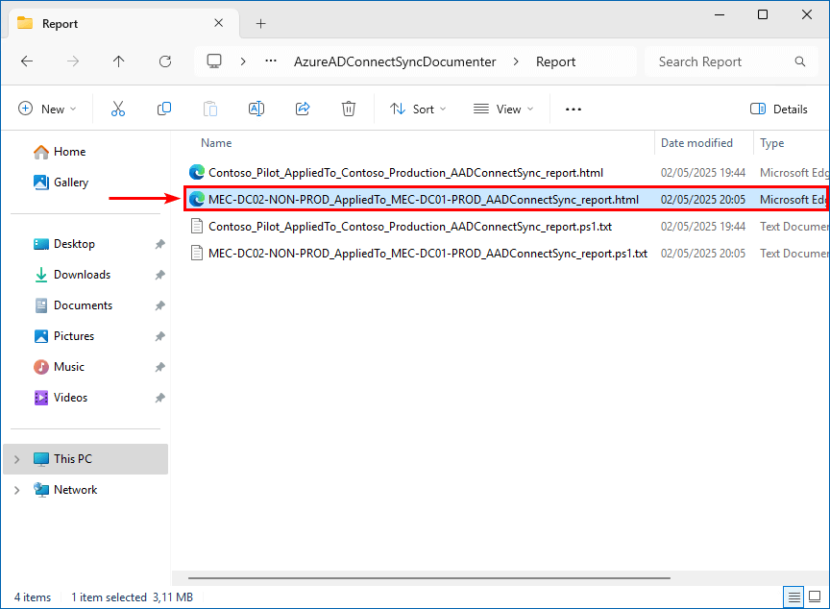830x609 pixels.
Task: Click the This PC monitor icon in address bar
Action: (214, 61)
